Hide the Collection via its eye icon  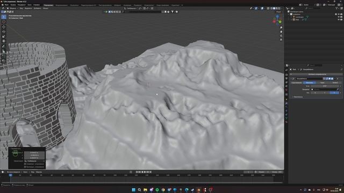(x=339, y=14)
